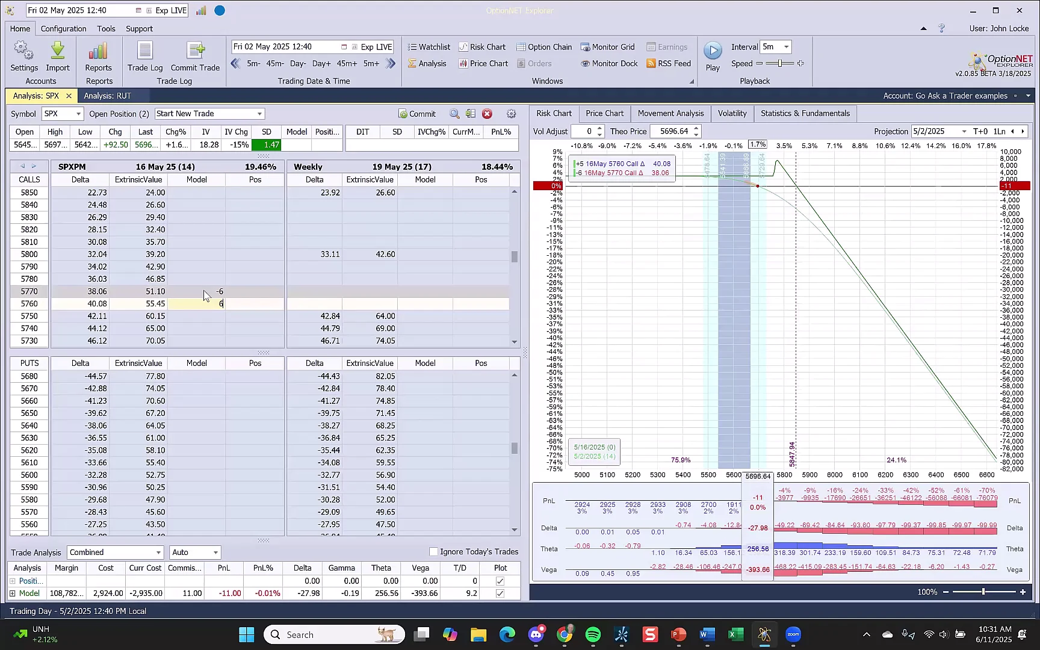
Task: Open the Support menu tab
Action: 139,28
